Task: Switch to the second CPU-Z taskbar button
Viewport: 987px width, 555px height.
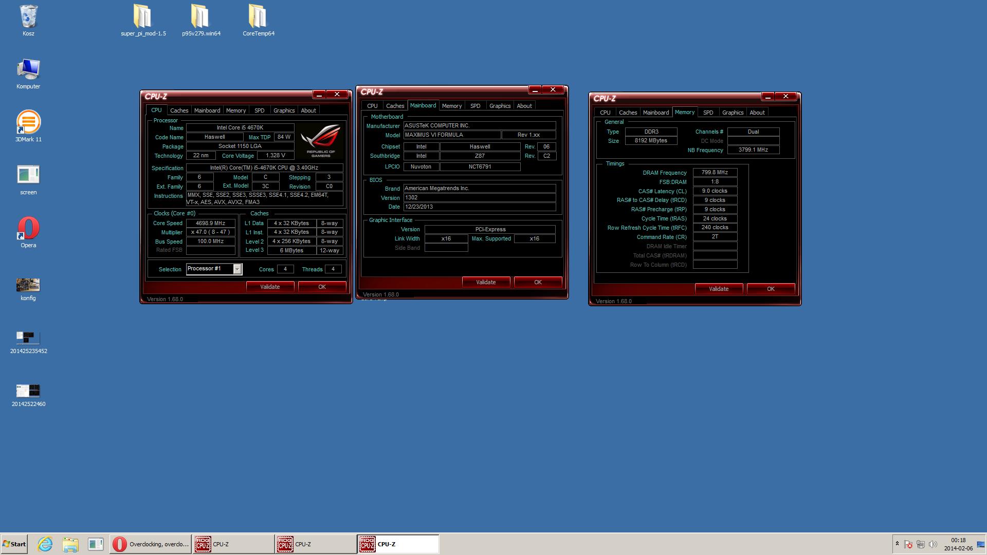Action: 316,544
